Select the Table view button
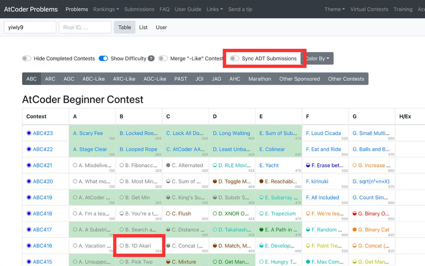Screen dimensions: 425x266 click(x=125, y=27)
